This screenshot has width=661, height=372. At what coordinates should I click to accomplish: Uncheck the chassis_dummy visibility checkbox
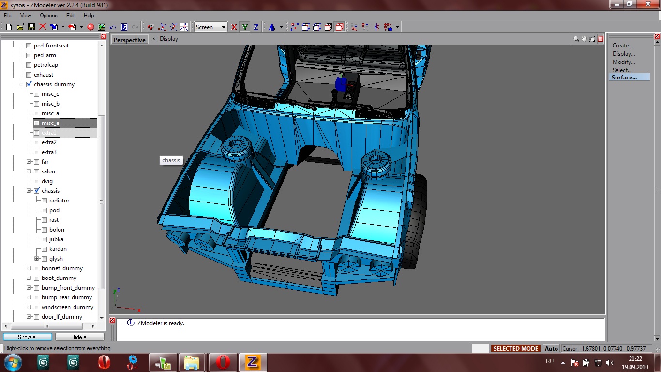(29, 84)
